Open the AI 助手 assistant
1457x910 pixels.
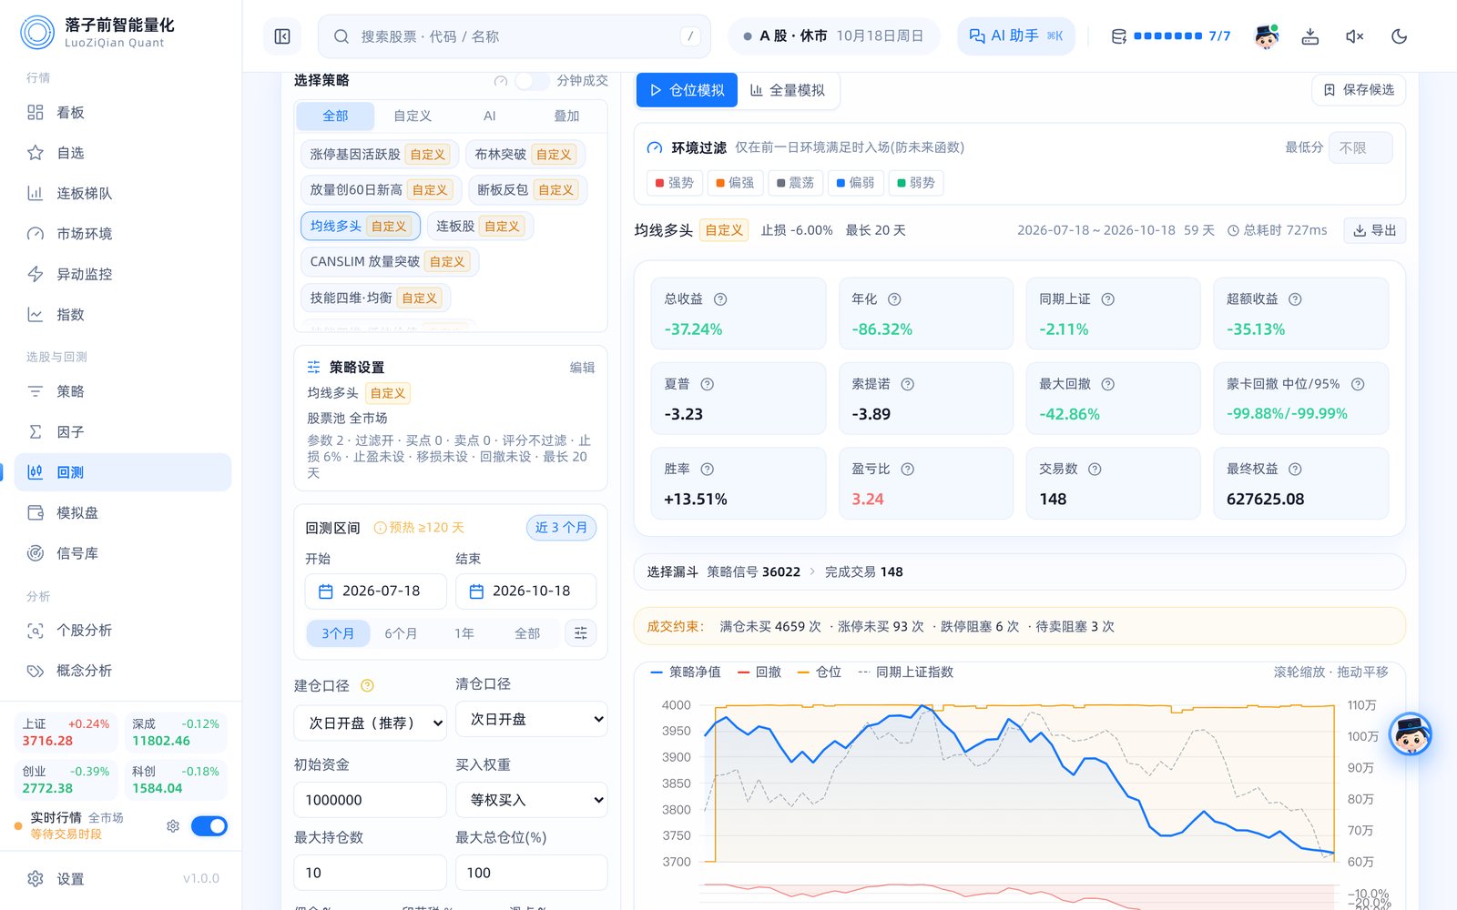(1015, 36)
